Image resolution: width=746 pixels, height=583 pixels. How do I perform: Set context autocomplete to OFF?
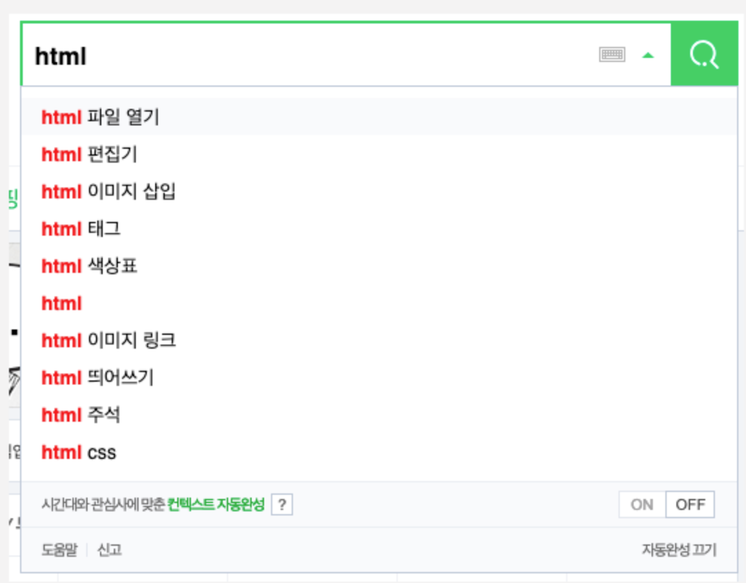coord(689,504)
